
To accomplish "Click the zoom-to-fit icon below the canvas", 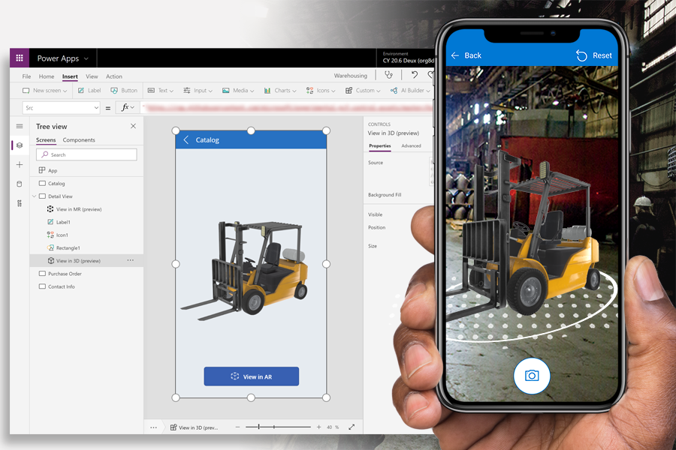I will click(352, 427).
